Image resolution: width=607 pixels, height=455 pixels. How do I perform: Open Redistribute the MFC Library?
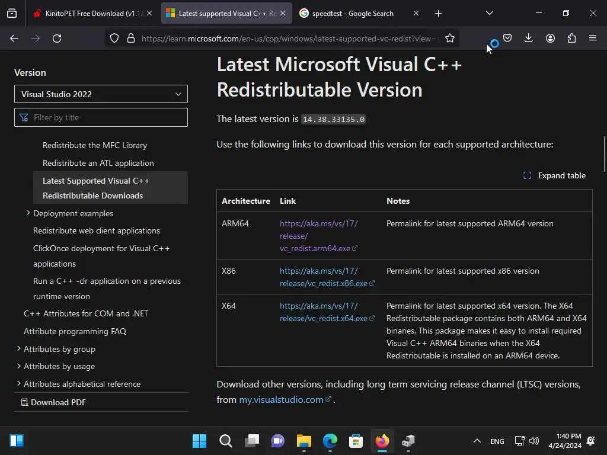tap(95, 146)
